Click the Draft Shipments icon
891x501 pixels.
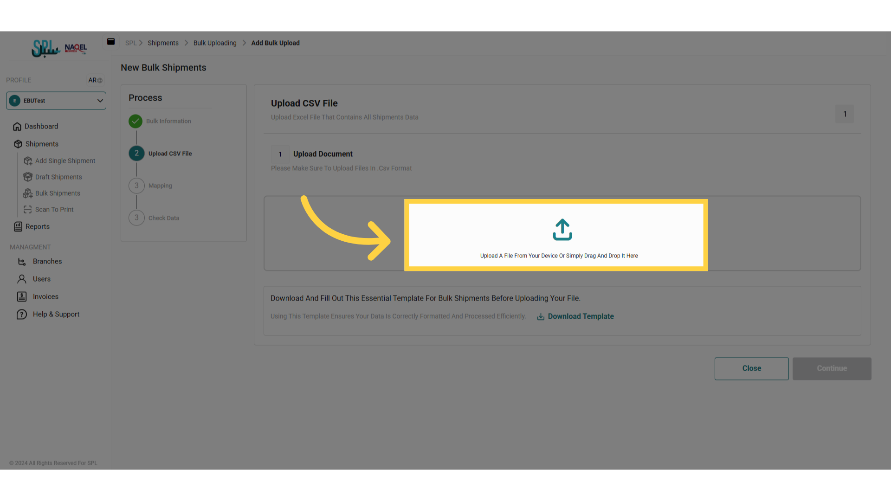(x=28, y=177)
